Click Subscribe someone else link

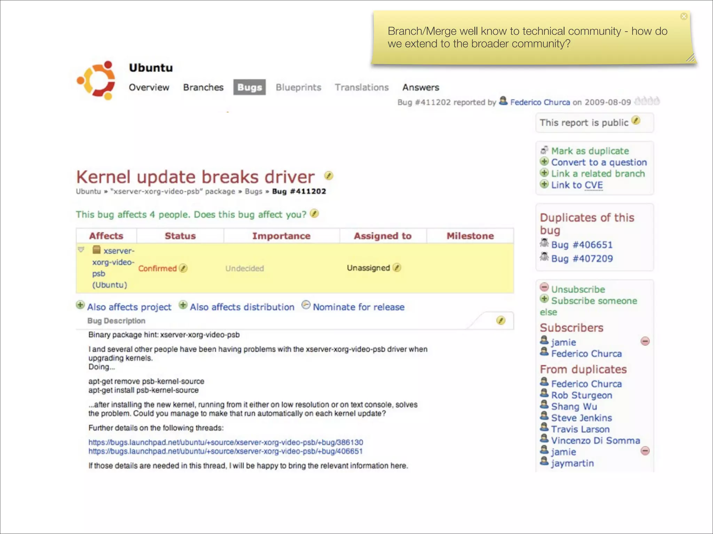point(589,306)
